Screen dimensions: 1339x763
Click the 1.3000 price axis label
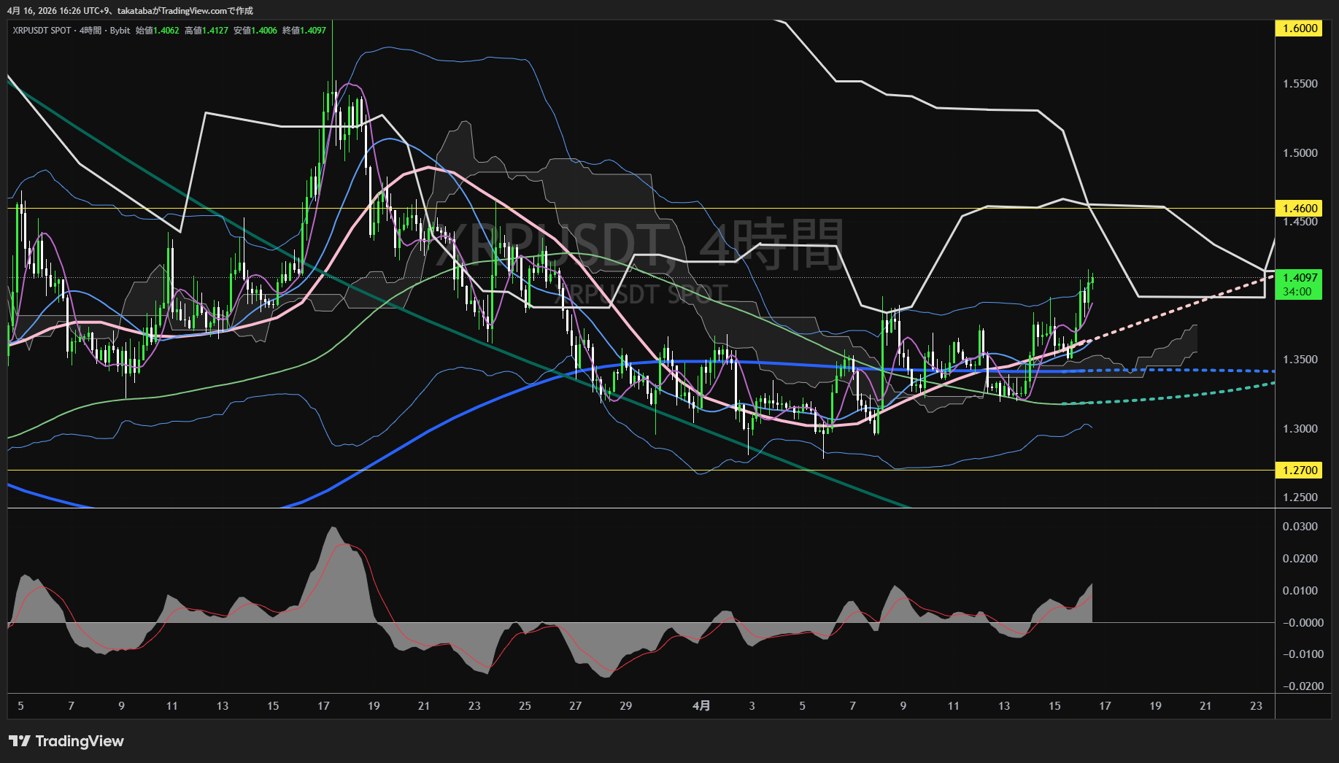coord(1300,429)
